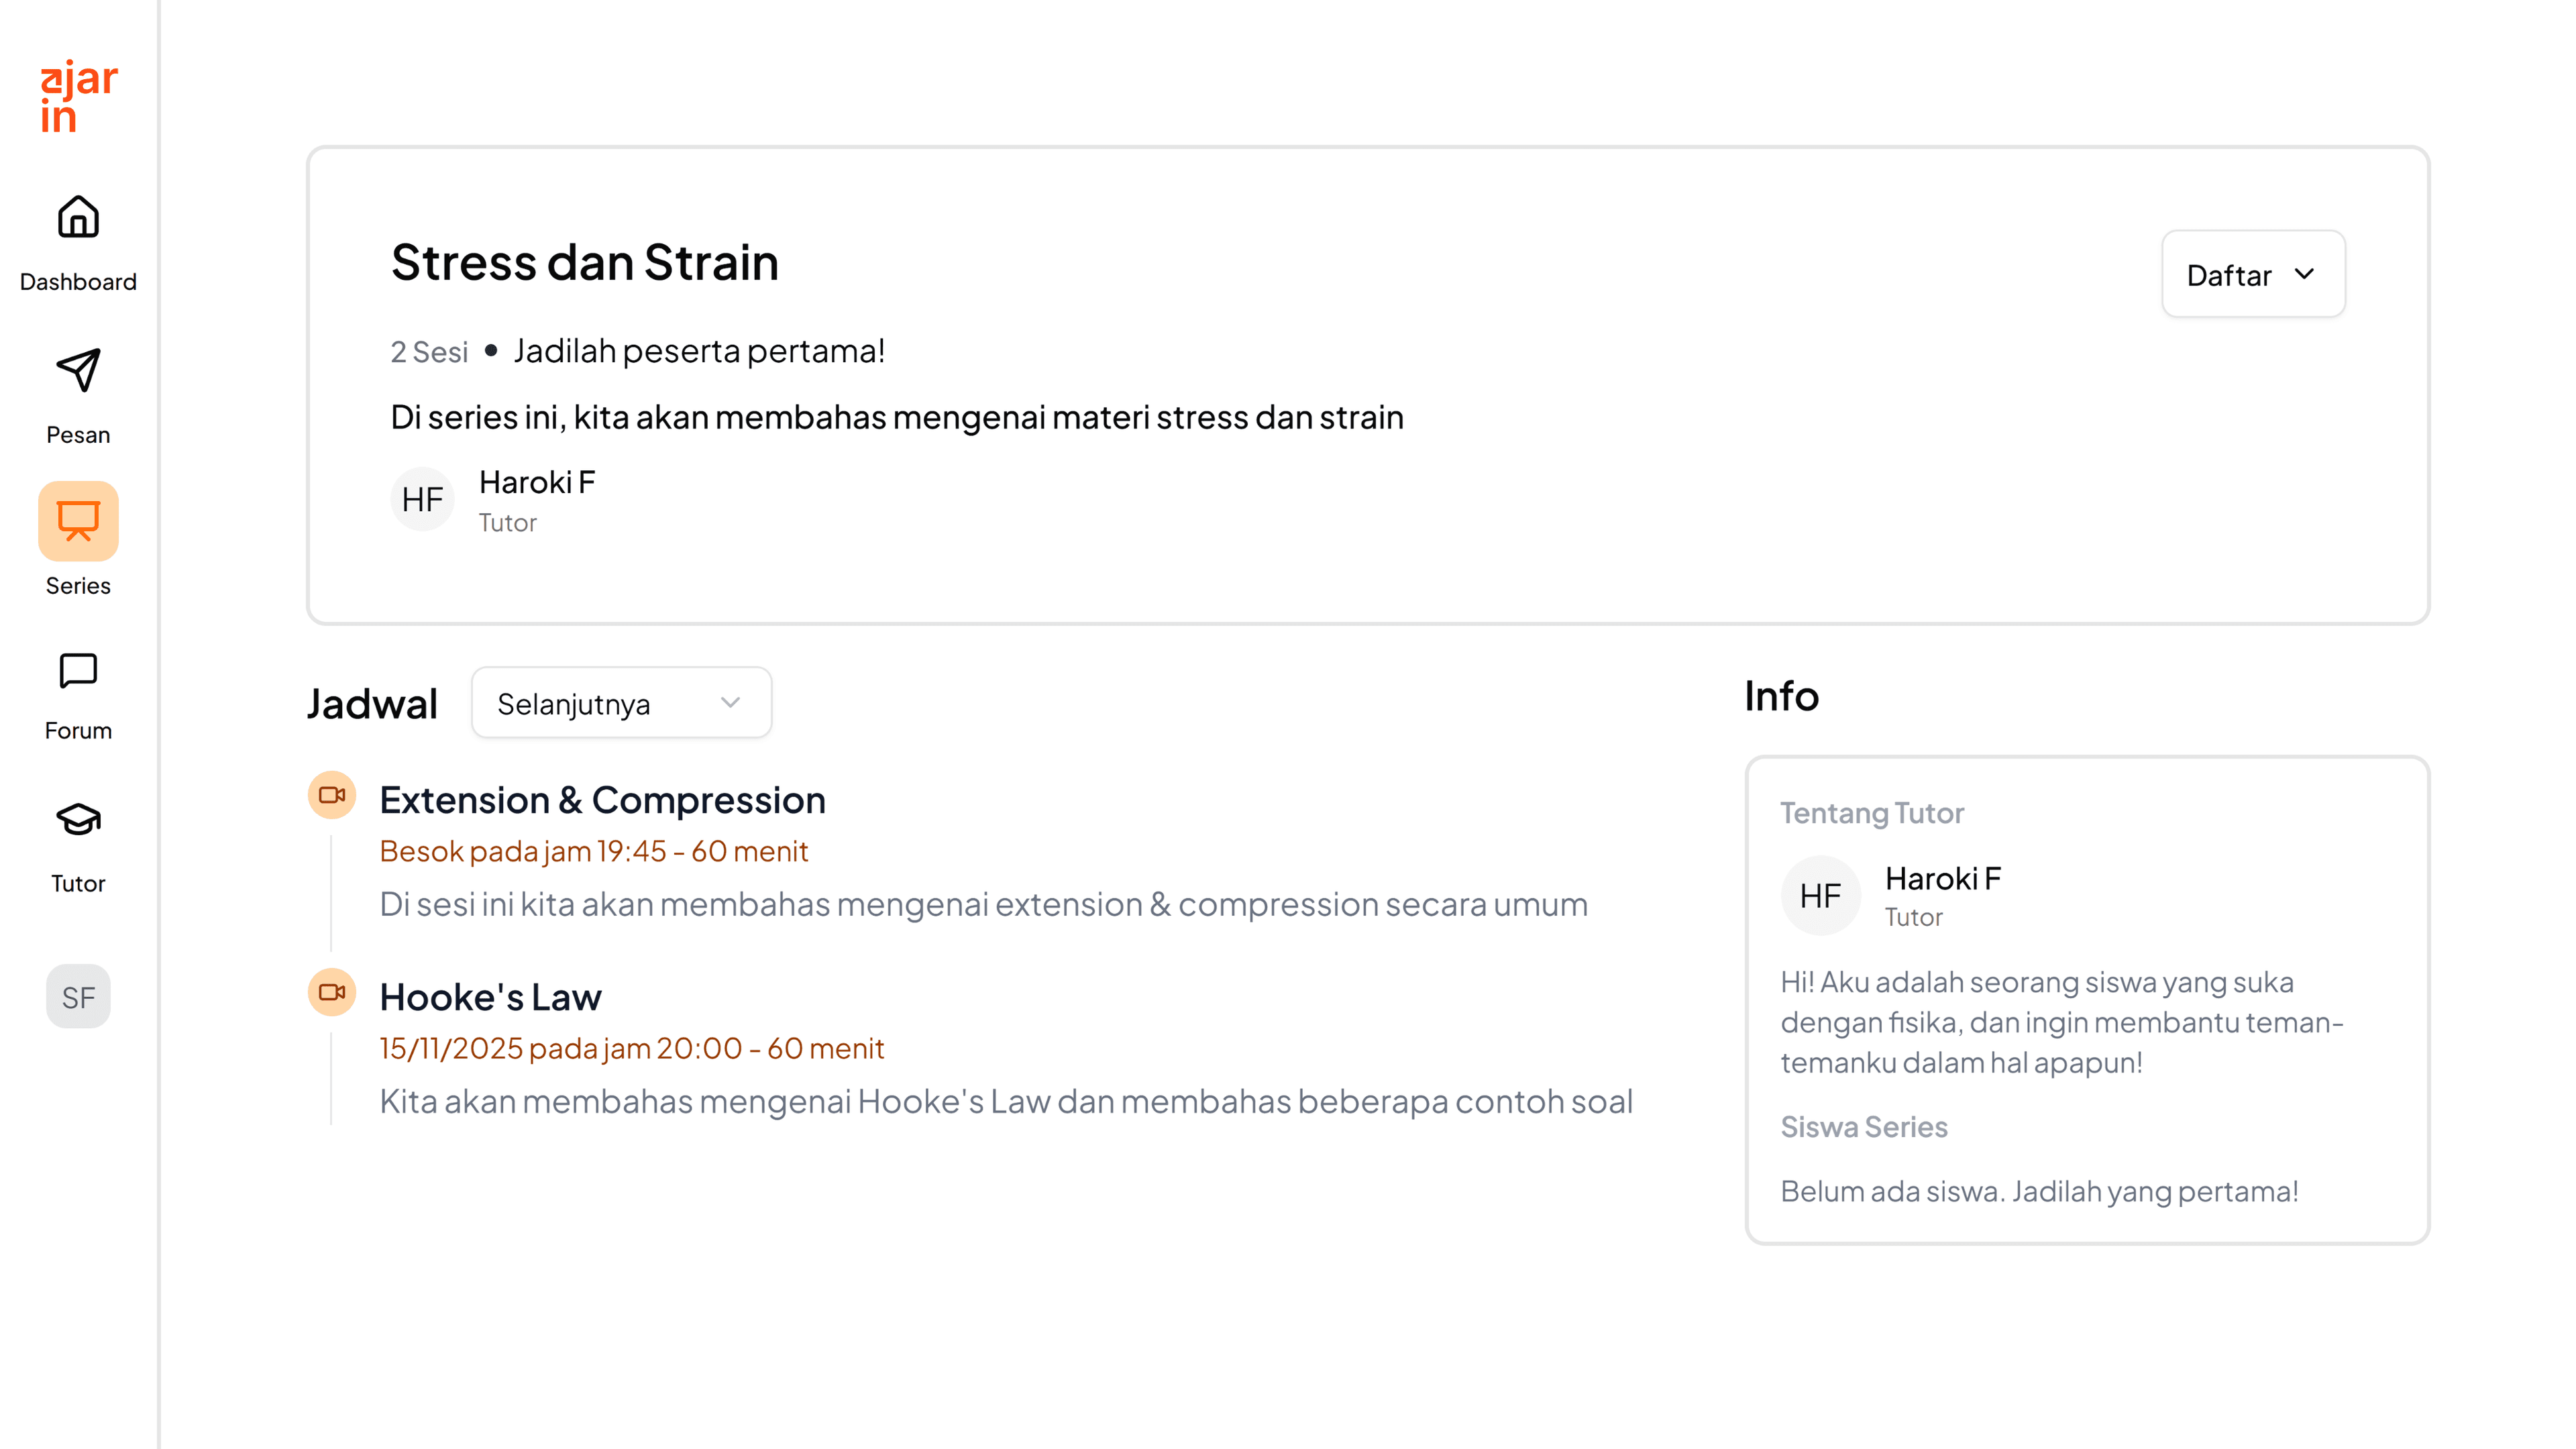Click video icon beside Extension & Compression
2576x1449 pixels.
point(332,796)
